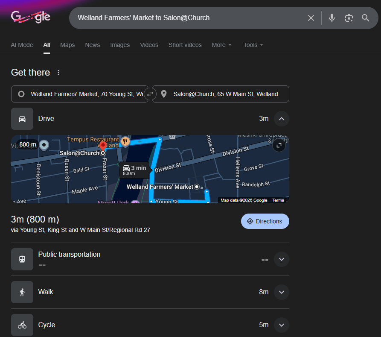Open the Maps tab

tap(67, 45)
